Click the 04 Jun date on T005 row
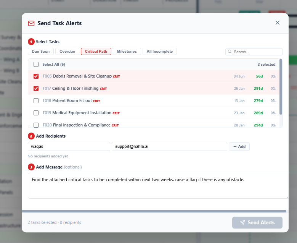 [x=239, y=76]
